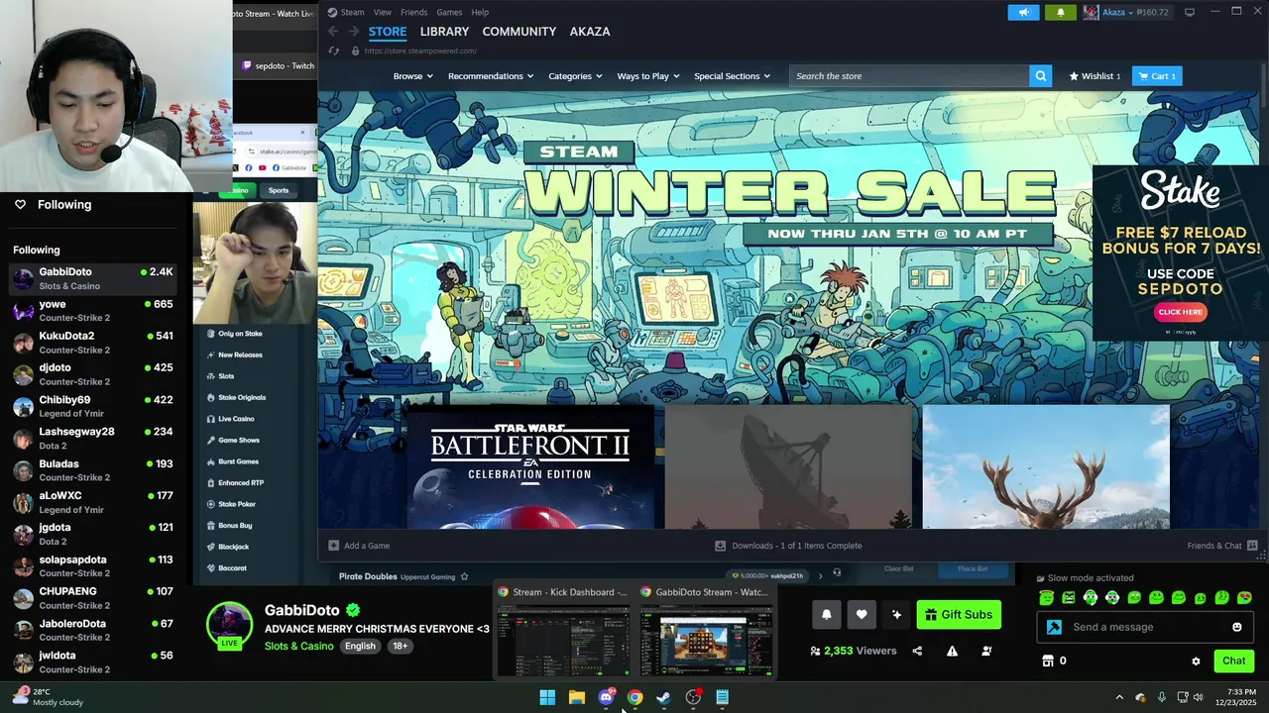Click the green Chat send button

coord(1233,661)
